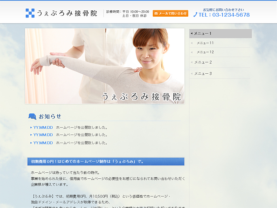Viewport: 277px width, 208px height.
Task: Select the 診療時間 平日 10:00〜20:00 text
Action: 127,11
